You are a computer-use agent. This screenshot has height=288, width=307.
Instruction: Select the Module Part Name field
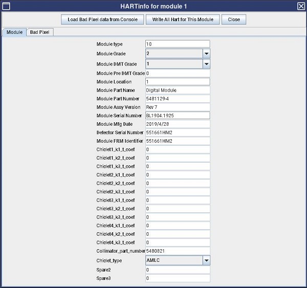tap(177, 90)
